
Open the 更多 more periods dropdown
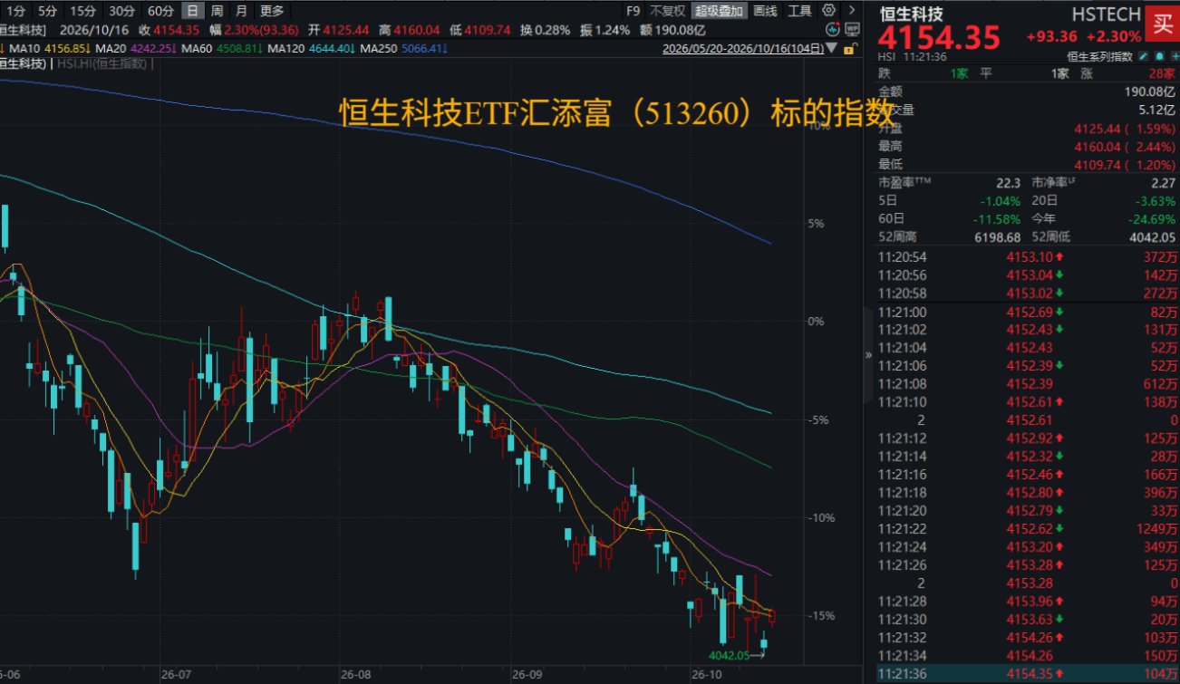pyautogui.click(x=272, y=11)
